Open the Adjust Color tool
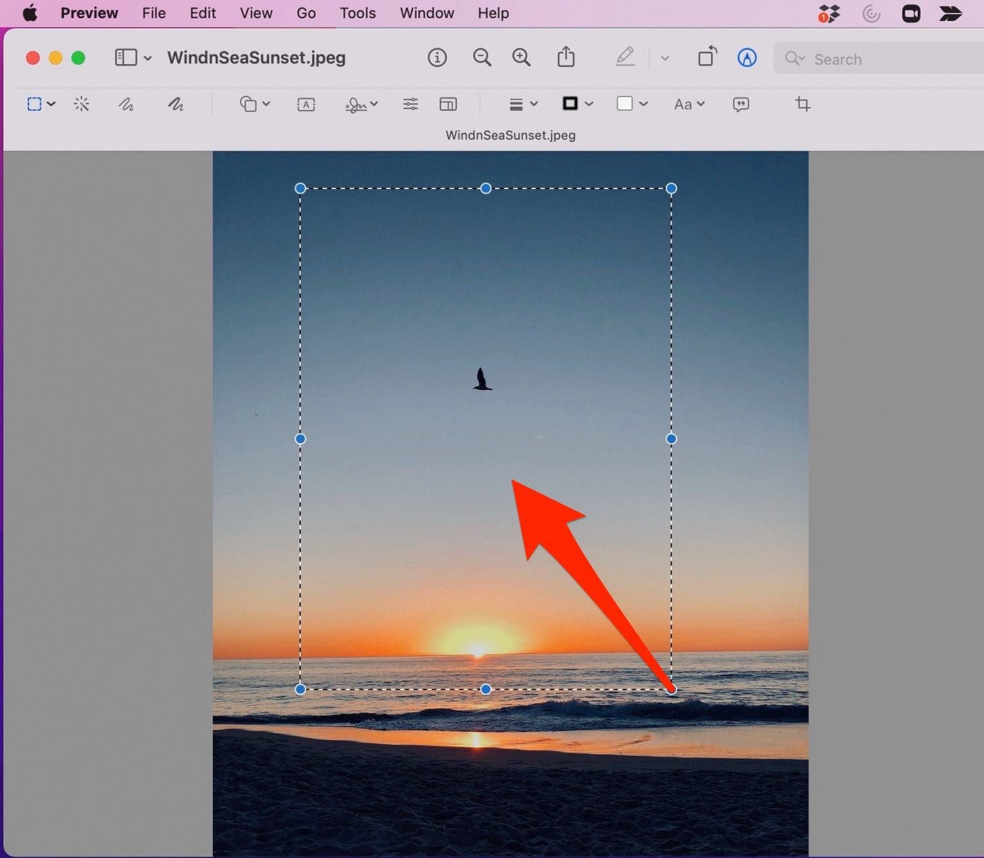The image size is (984, 858). point(410,104)
